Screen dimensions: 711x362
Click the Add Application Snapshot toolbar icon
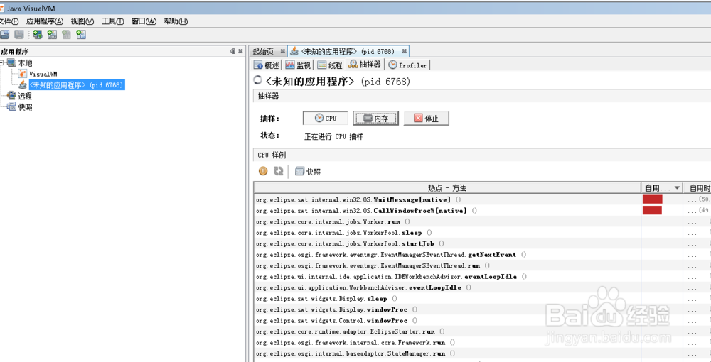coord(81,34)
